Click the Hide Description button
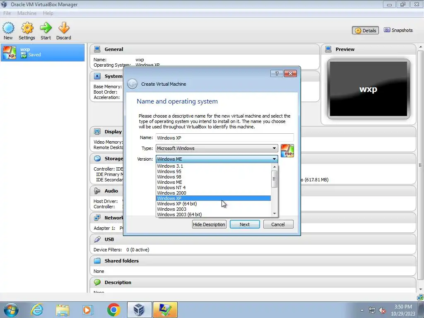This screenshot has height=318, width=424. pos(209,224)
